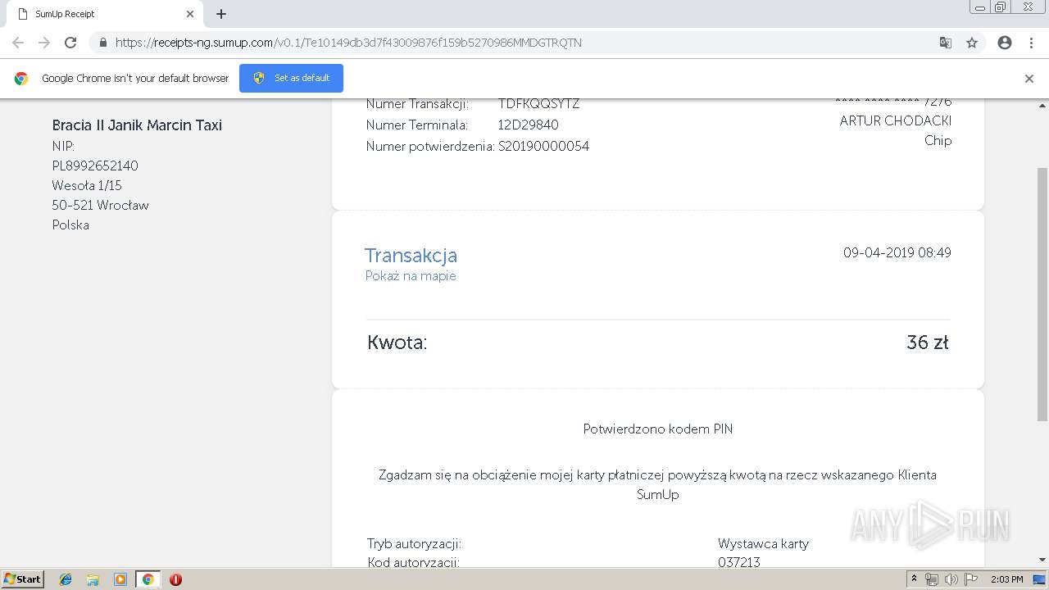This screenshot has height=590, width=1049.
Task: Select the Chrome taskbar button
Action: click(x=148, y=579)
